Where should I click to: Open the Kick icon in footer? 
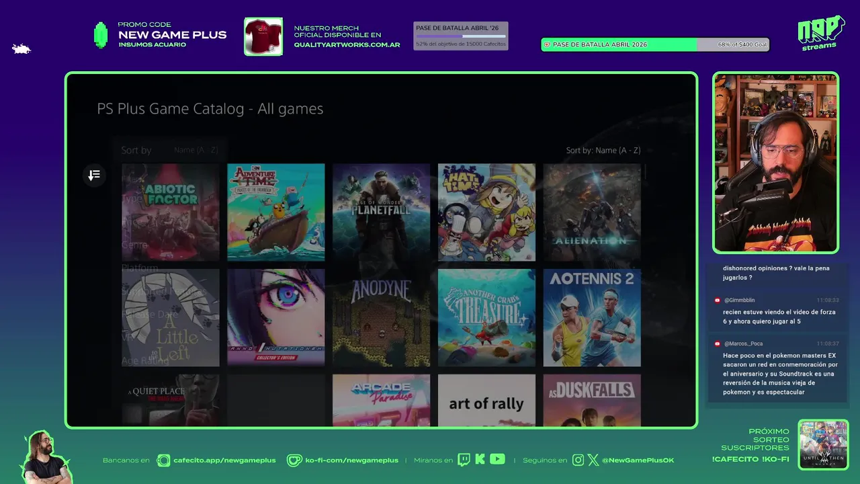point(480,460)
